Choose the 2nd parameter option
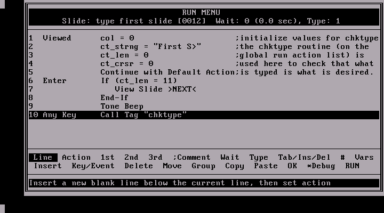Screen dimensions: 384x213 click(x=131, y=157)
